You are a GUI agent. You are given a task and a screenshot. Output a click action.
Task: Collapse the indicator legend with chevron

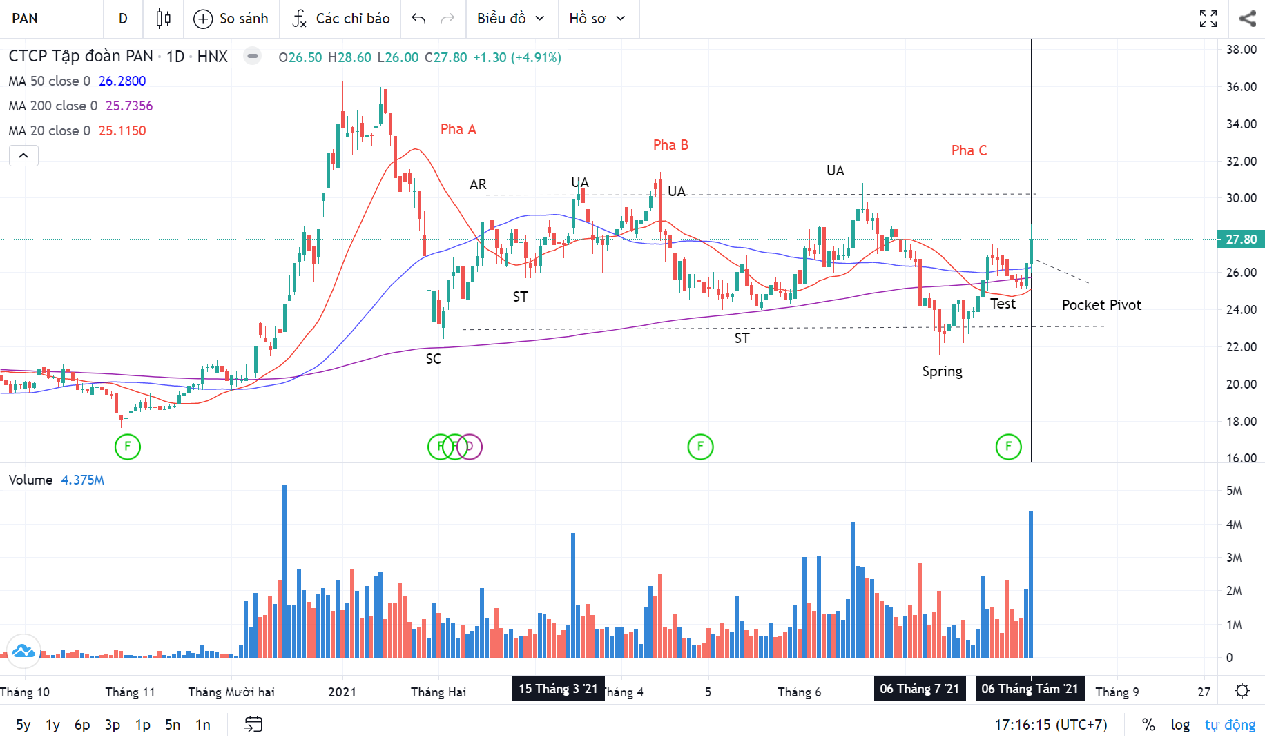23,155
